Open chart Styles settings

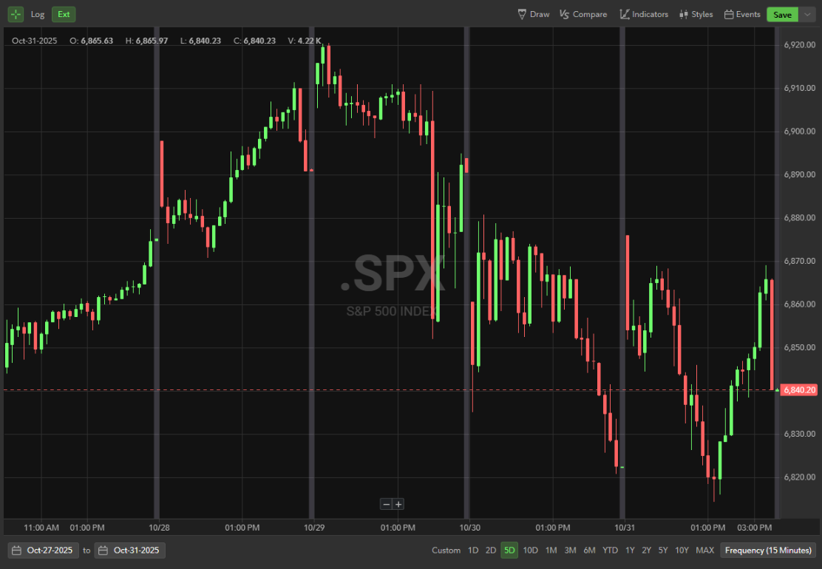click(x=696, y=14)
